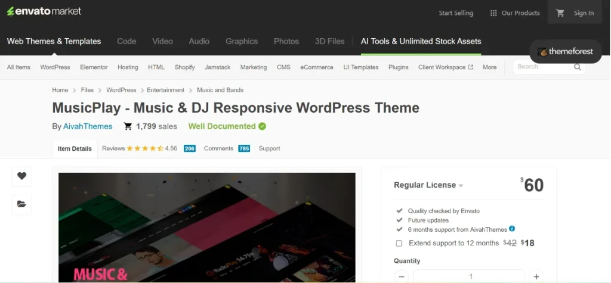Click the Our Products grid icon
611x283 pixels.
tap(493, 13)
